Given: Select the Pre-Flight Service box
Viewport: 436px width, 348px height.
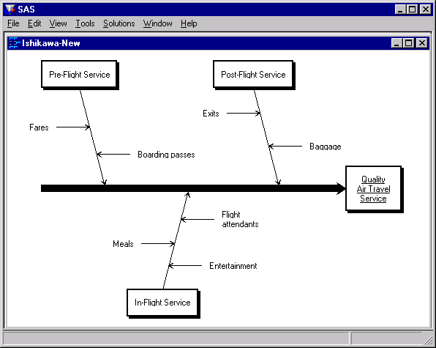Looking at the screenshot, I should [80, 75].
